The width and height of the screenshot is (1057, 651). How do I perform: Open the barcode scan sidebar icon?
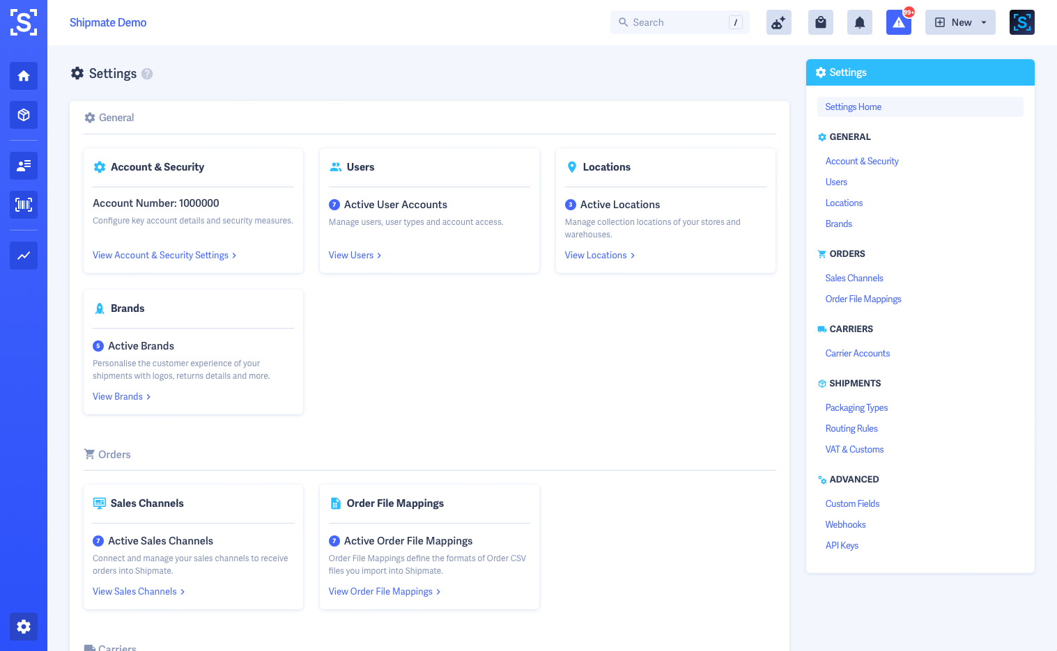pyautogui.click(x=24, y=205)
